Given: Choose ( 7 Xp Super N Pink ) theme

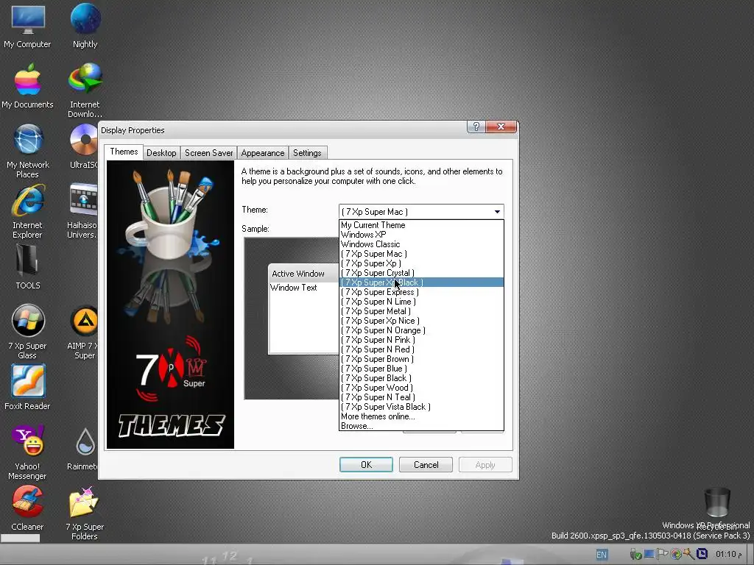Looking at the screenshot, I should 421,340.
